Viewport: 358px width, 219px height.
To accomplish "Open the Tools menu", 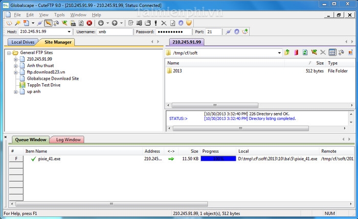I will point(59,15).
